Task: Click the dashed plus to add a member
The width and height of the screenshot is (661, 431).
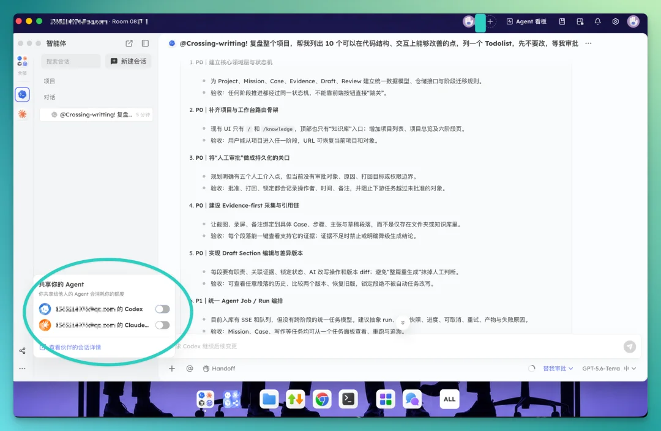Action: point(490,21)
